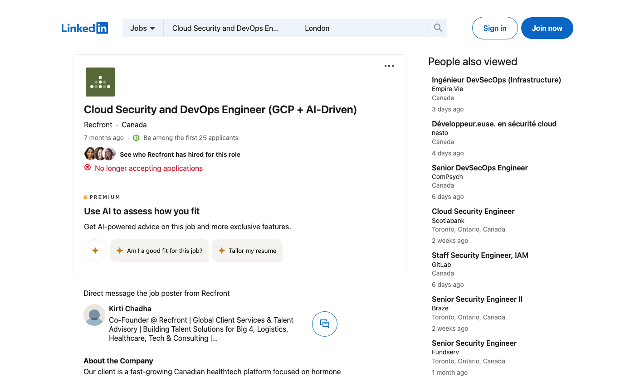
Task: Click the 'GitLab' company text
Action: (x=441, y=265)
